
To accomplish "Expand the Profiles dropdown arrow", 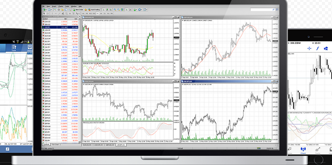I will click(x=51, y=10).
